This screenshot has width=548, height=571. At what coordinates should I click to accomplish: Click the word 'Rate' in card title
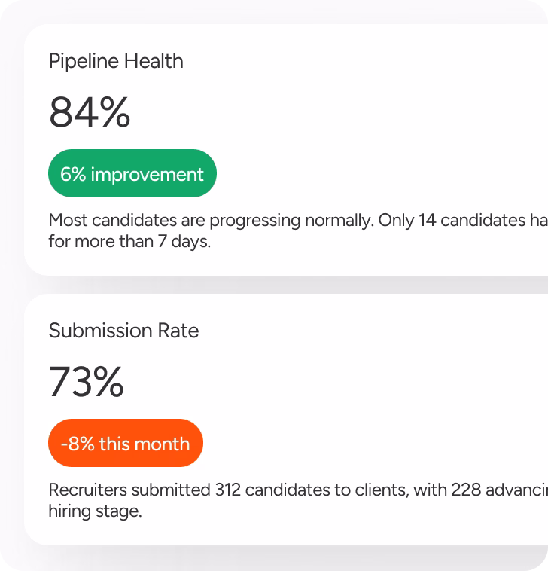point(178,331)
